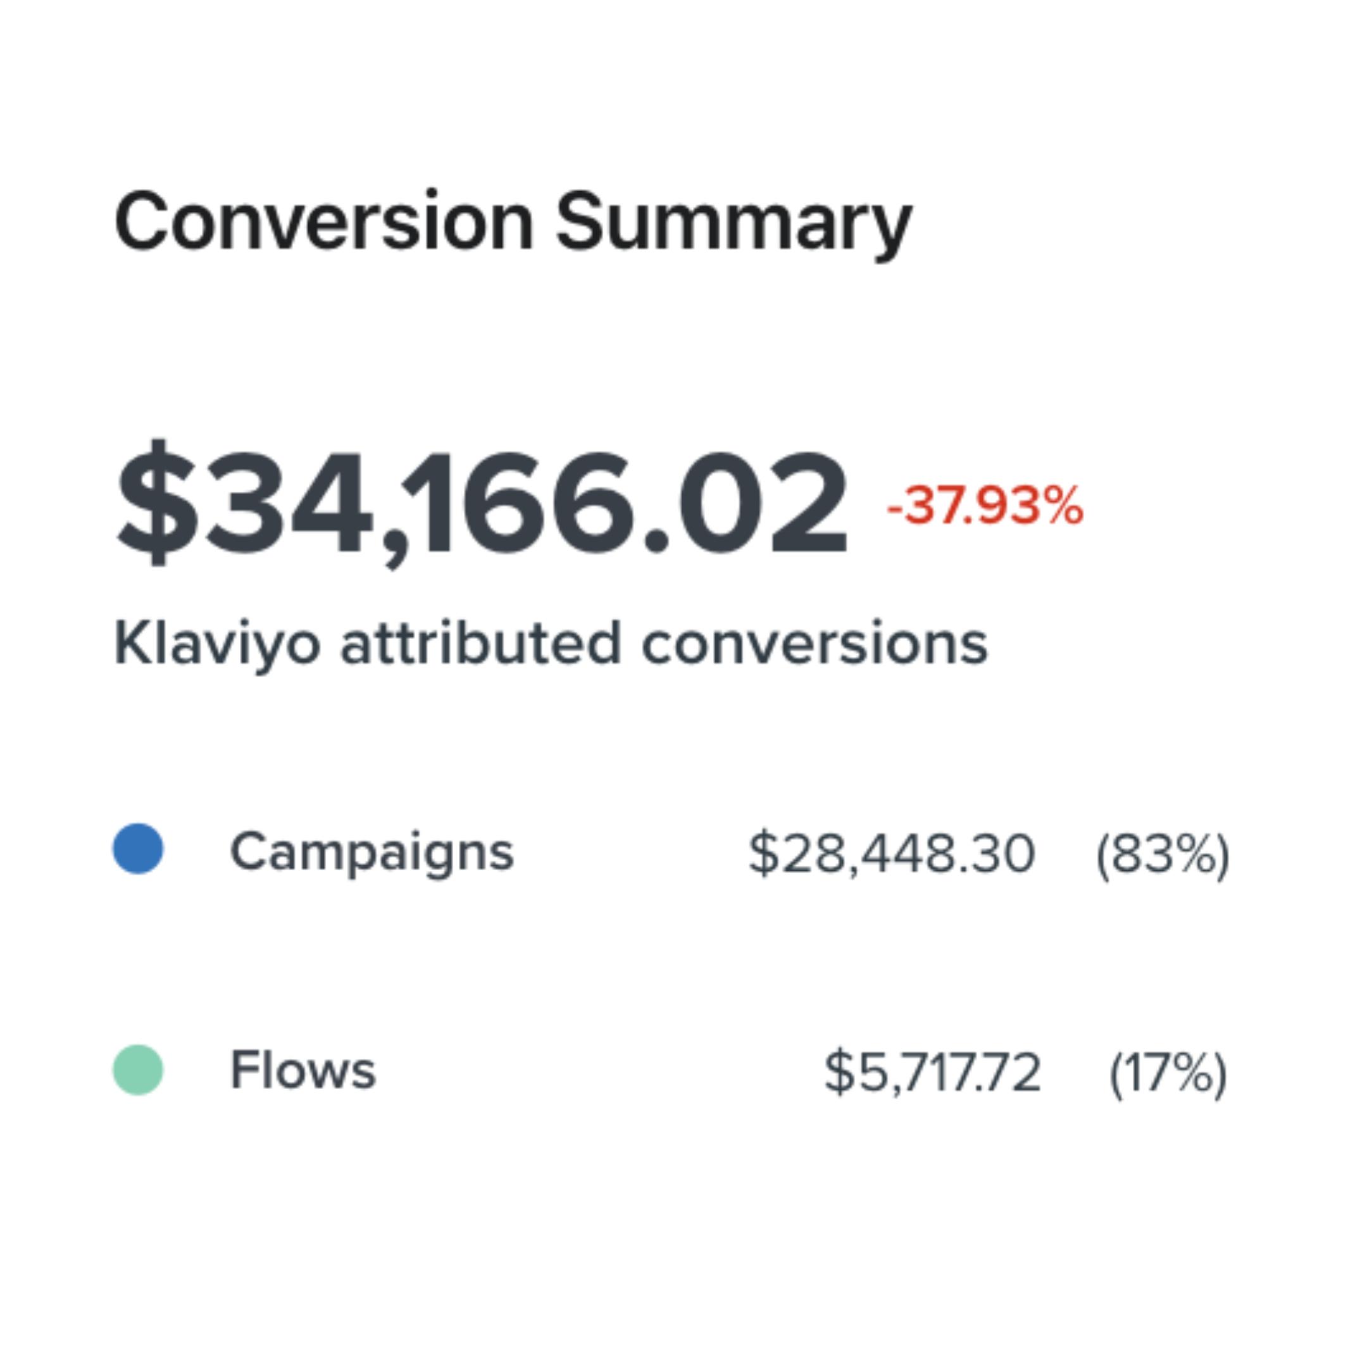Click the word conversions in the subtitle
This screenshot has width=1367, height=1367.
pyautogui.click(x=815, y=644)
